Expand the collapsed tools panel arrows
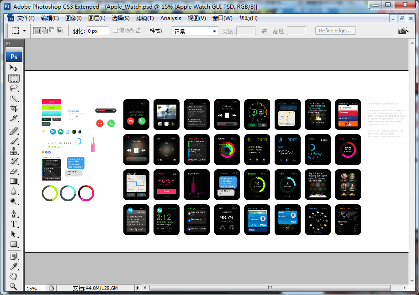Viewport: 419px width, 295px height. coord(9,43)
